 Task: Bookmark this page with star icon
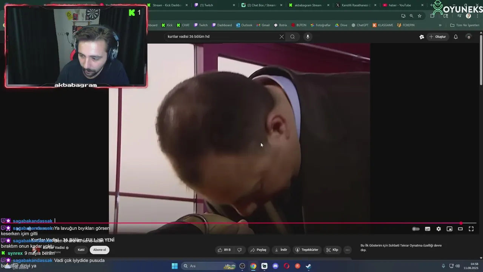[420, 16]
